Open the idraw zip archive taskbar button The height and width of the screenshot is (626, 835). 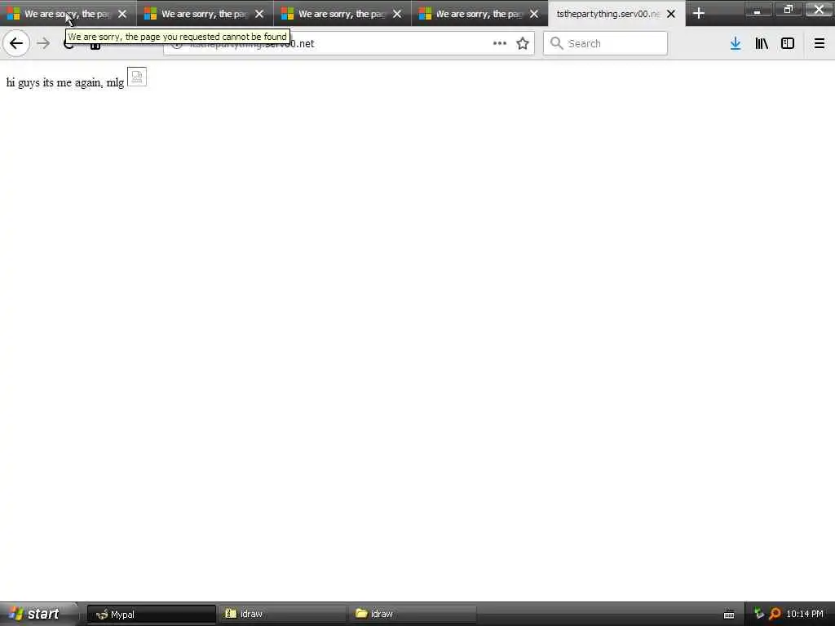[282, 614]
